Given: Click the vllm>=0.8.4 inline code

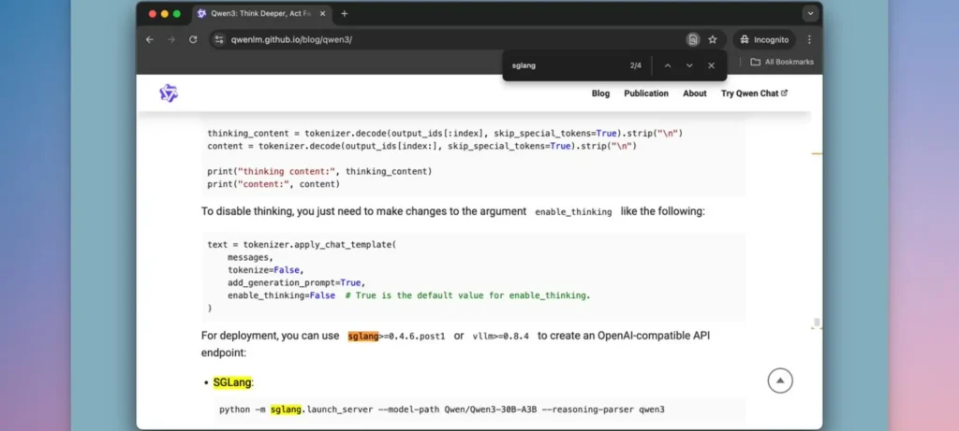Looking at the screenshot, I should coord(500,336).
